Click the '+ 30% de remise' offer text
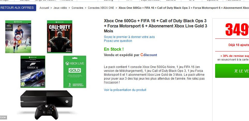Viewport: 249px width, 121px height. (235, 56)
